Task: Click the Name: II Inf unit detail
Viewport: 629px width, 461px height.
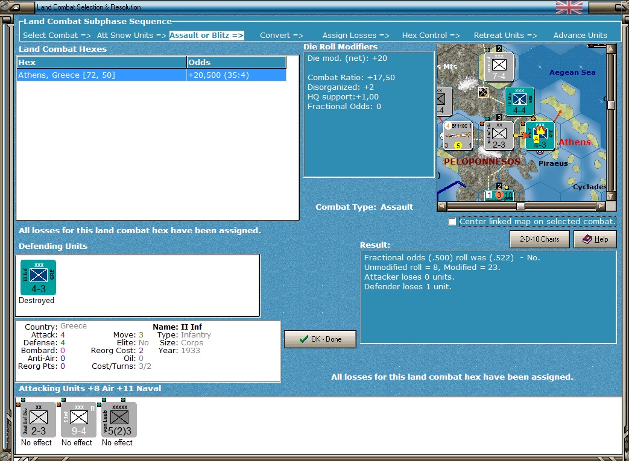Action: pyautogui.click(x=177, y=327)
